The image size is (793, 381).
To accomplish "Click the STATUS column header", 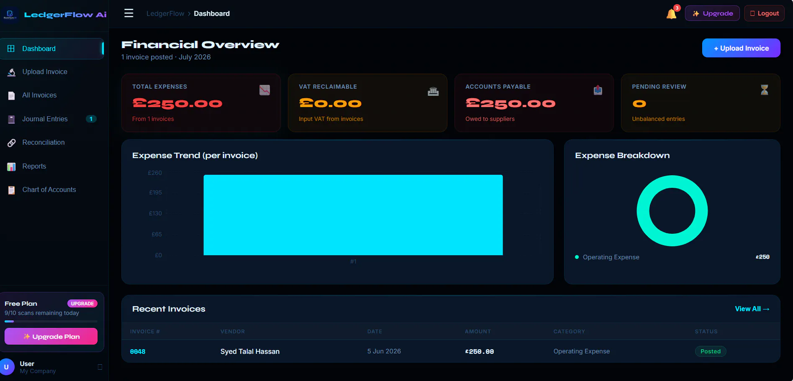I will pos(706,332).
